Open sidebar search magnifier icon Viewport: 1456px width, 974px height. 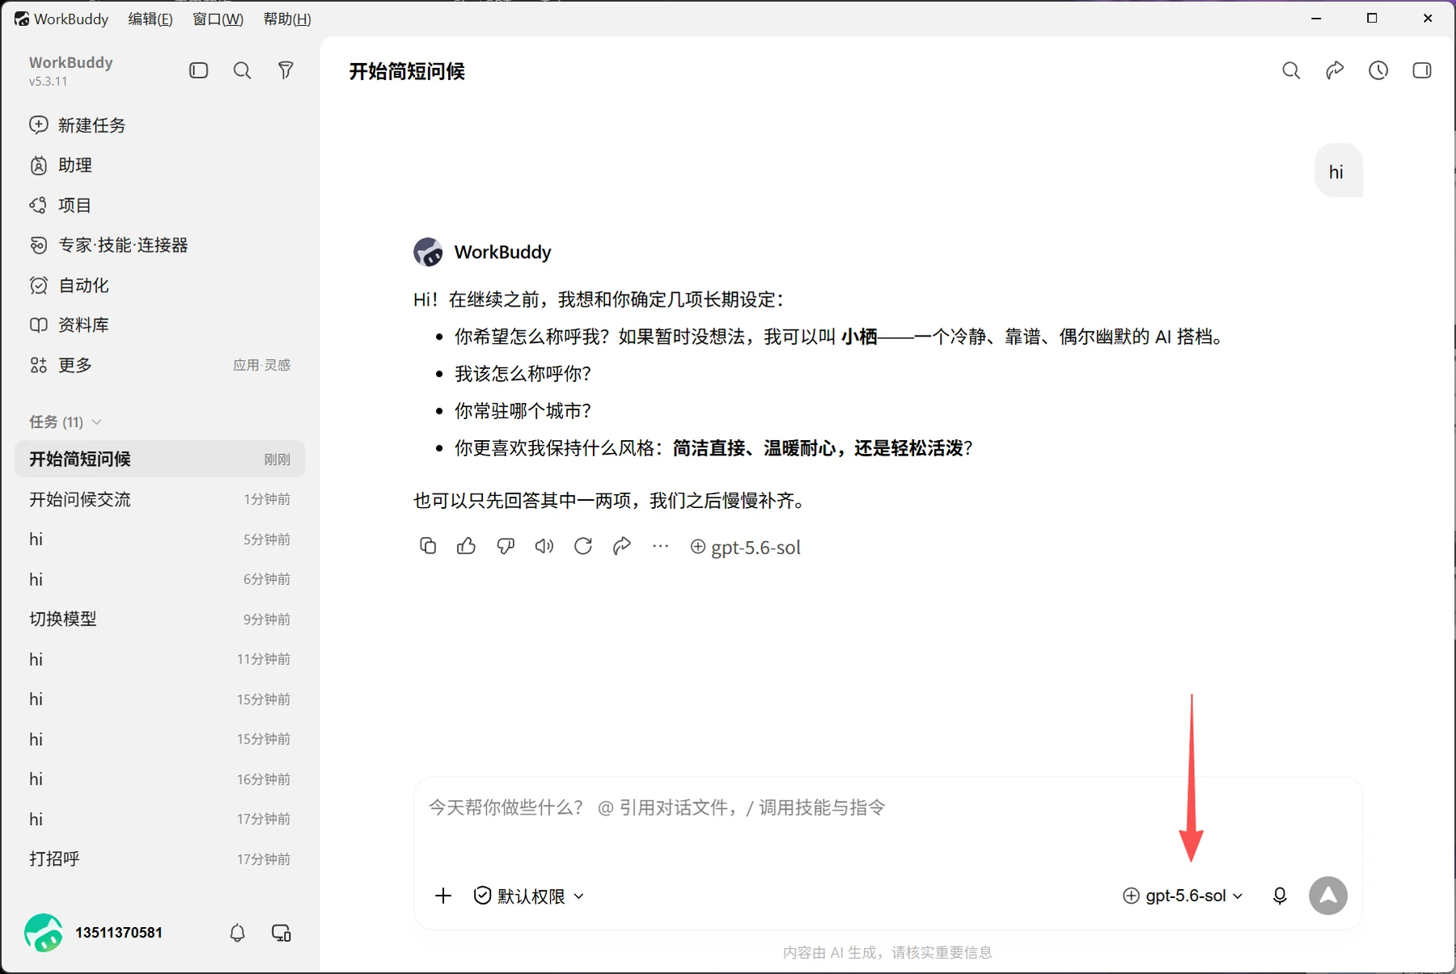[x=242, y=70]
